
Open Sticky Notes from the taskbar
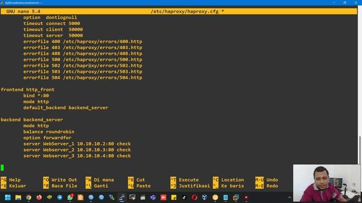(174, 197)
